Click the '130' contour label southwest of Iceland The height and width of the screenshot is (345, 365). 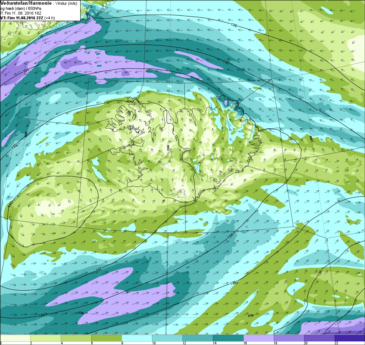pyautogui.click(x=10, y=205)
